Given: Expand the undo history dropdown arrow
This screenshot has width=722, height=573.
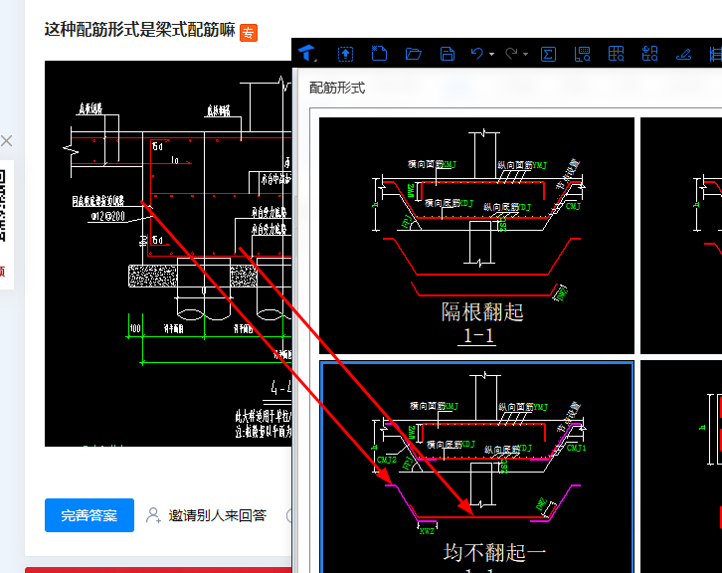Looking at the screenshot, I should [x=491, y=55].
